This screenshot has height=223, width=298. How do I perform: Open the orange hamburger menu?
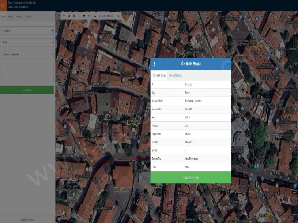click(x=3, y=5)
